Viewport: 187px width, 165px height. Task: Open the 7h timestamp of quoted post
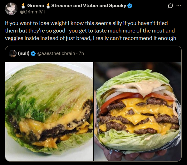point(81,53)
